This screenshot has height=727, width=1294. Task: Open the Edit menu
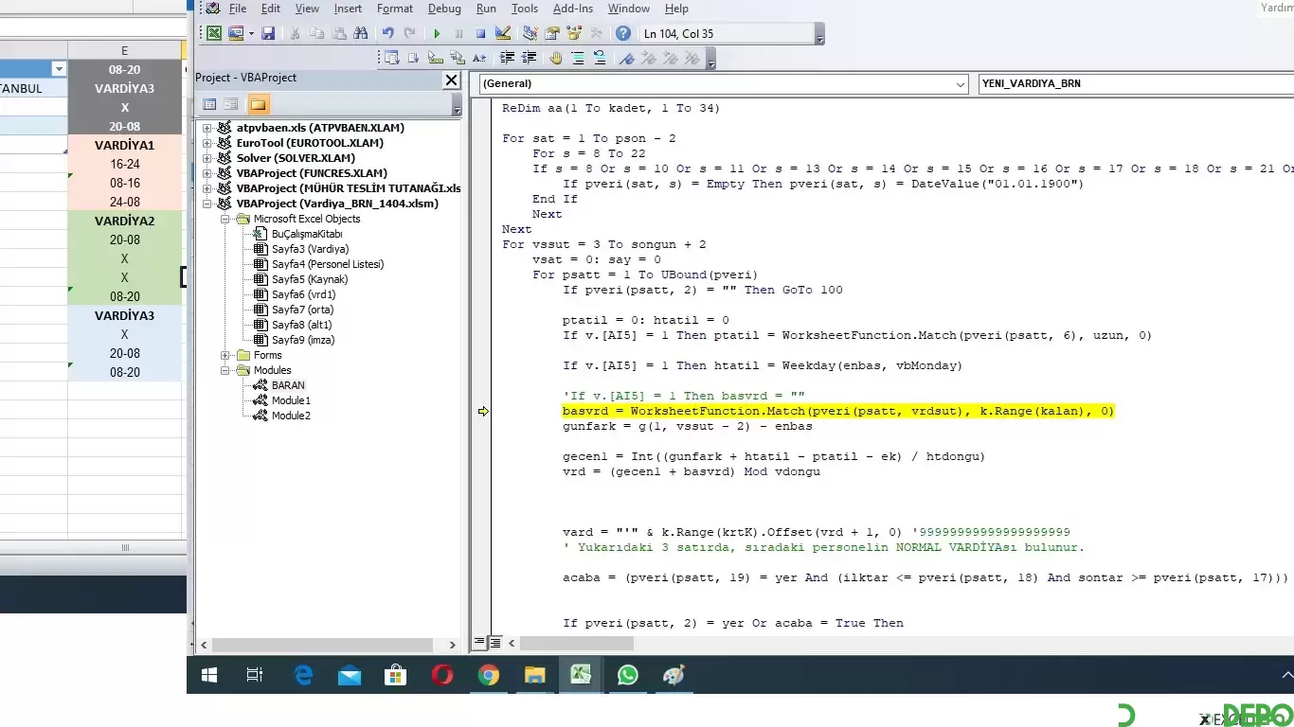(271, 9)
